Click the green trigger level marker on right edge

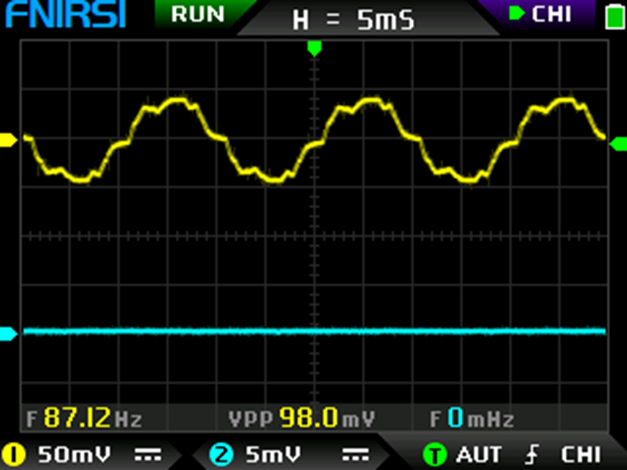(x=618, y=142)
